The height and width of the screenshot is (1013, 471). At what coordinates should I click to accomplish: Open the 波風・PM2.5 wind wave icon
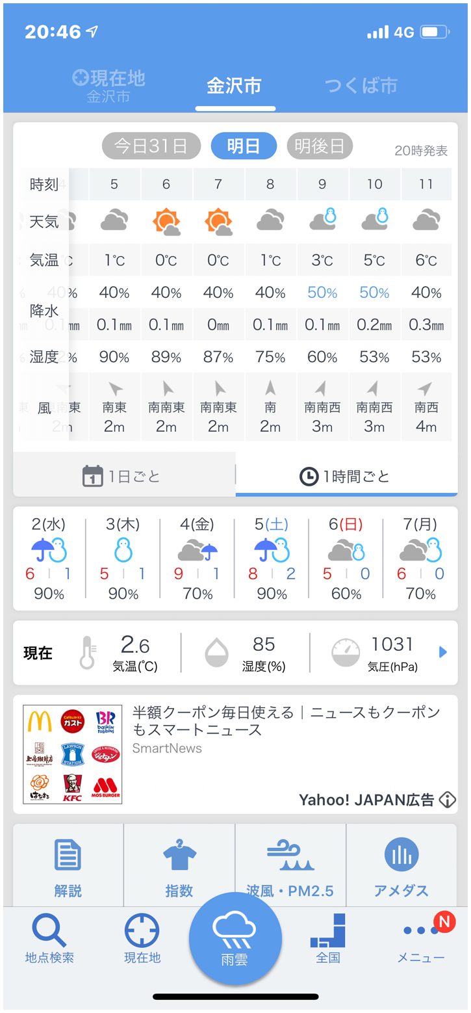click(x=290, y=856)
